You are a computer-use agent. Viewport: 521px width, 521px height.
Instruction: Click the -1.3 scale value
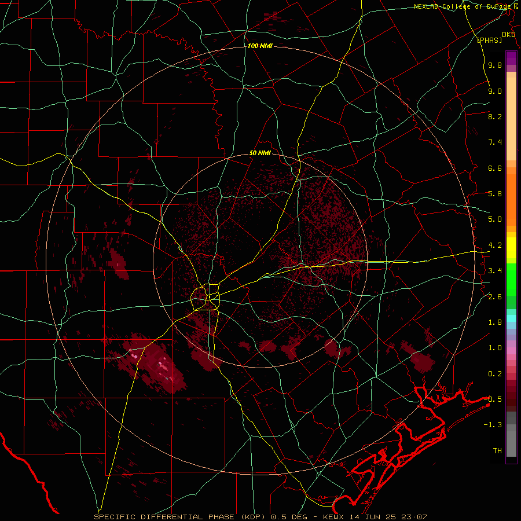click(x=493, y=425)
